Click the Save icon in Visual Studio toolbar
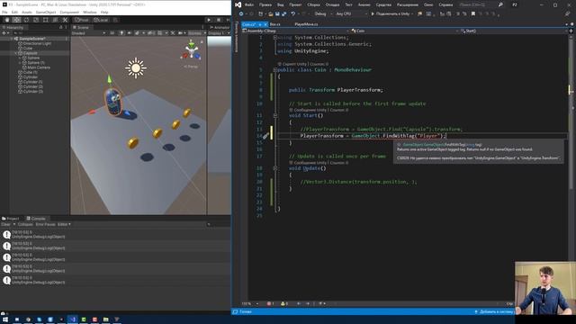This screenshot has height=324, width=576. [277, 14]
